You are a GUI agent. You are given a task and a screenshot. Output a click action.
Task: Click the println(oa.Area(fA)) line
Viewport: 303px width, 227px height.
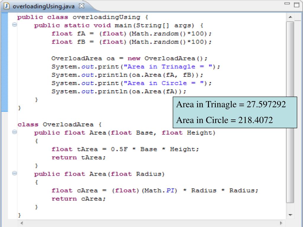[x=119, y=91]
